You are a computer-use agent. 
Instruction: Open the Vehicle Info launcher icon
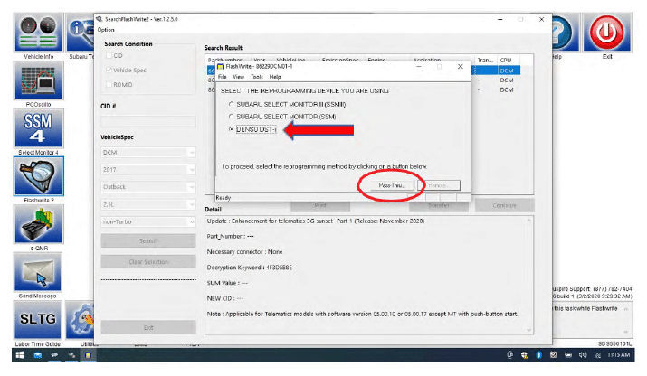coord(38,33)
